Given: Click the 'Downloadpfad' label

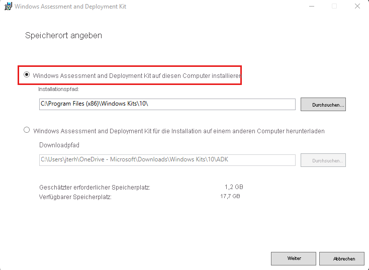Looking at the screenshot, I should click(x=59, y=145).
